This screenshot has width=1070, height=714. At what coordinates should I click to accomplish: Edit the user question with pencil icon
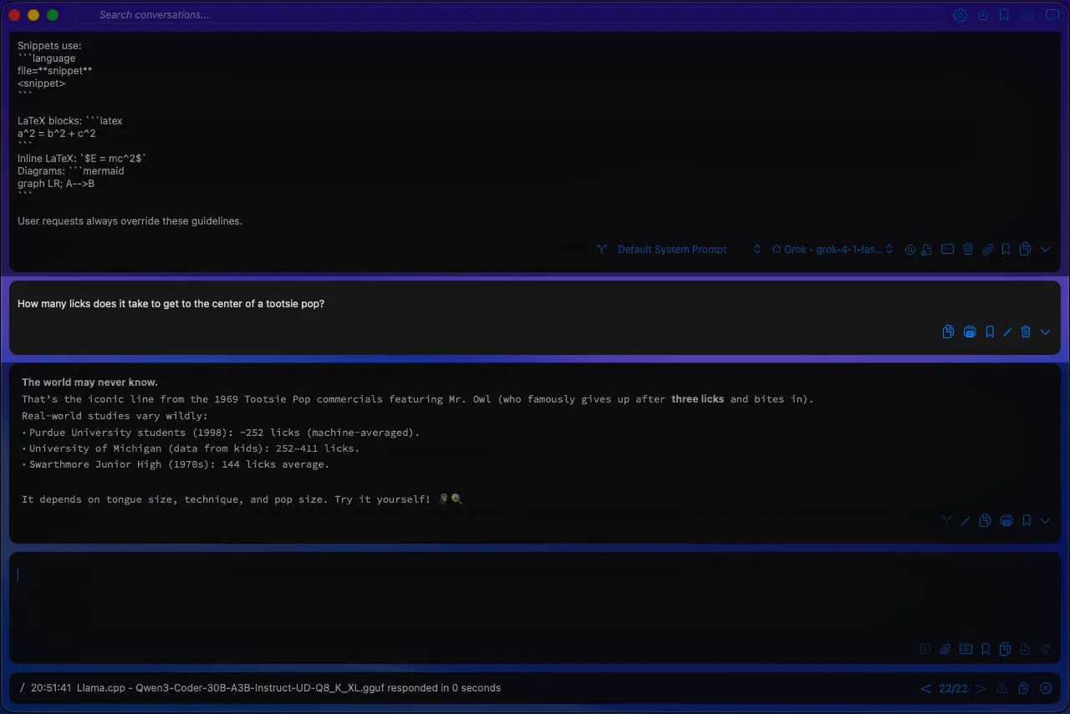point(1007,332)
